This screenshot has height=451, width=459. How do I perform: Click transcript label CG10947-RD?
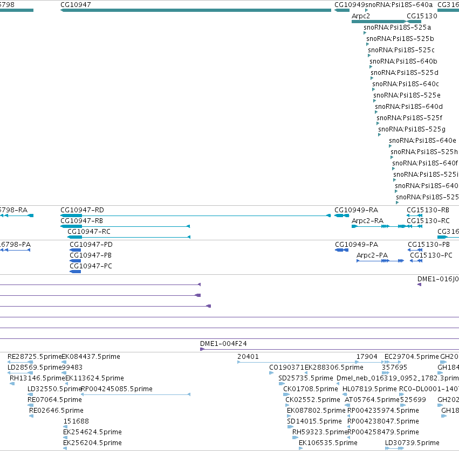click(x=82, y=210)
